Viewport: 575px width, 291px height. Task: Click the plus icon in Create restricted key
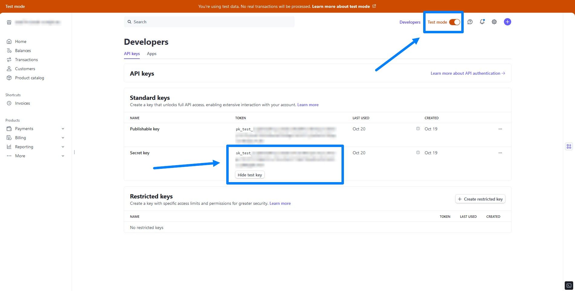tap(460, 199)
